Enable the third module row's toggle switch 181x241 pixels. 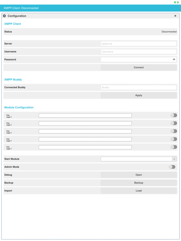point(173,131)
